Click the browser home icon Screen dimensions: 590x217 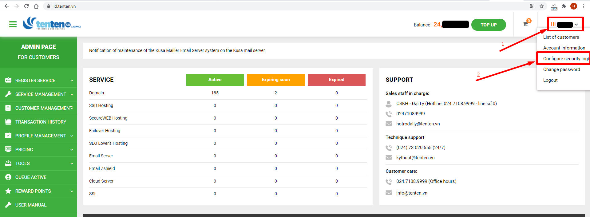[x=36, y=6]
